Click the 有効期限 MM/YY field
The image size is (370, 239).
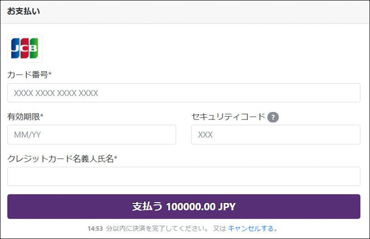click(x=92, y=135)
